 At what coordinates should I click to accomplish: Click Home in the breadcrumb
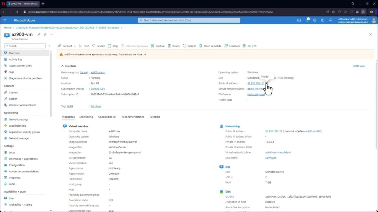tap(8, 28)
